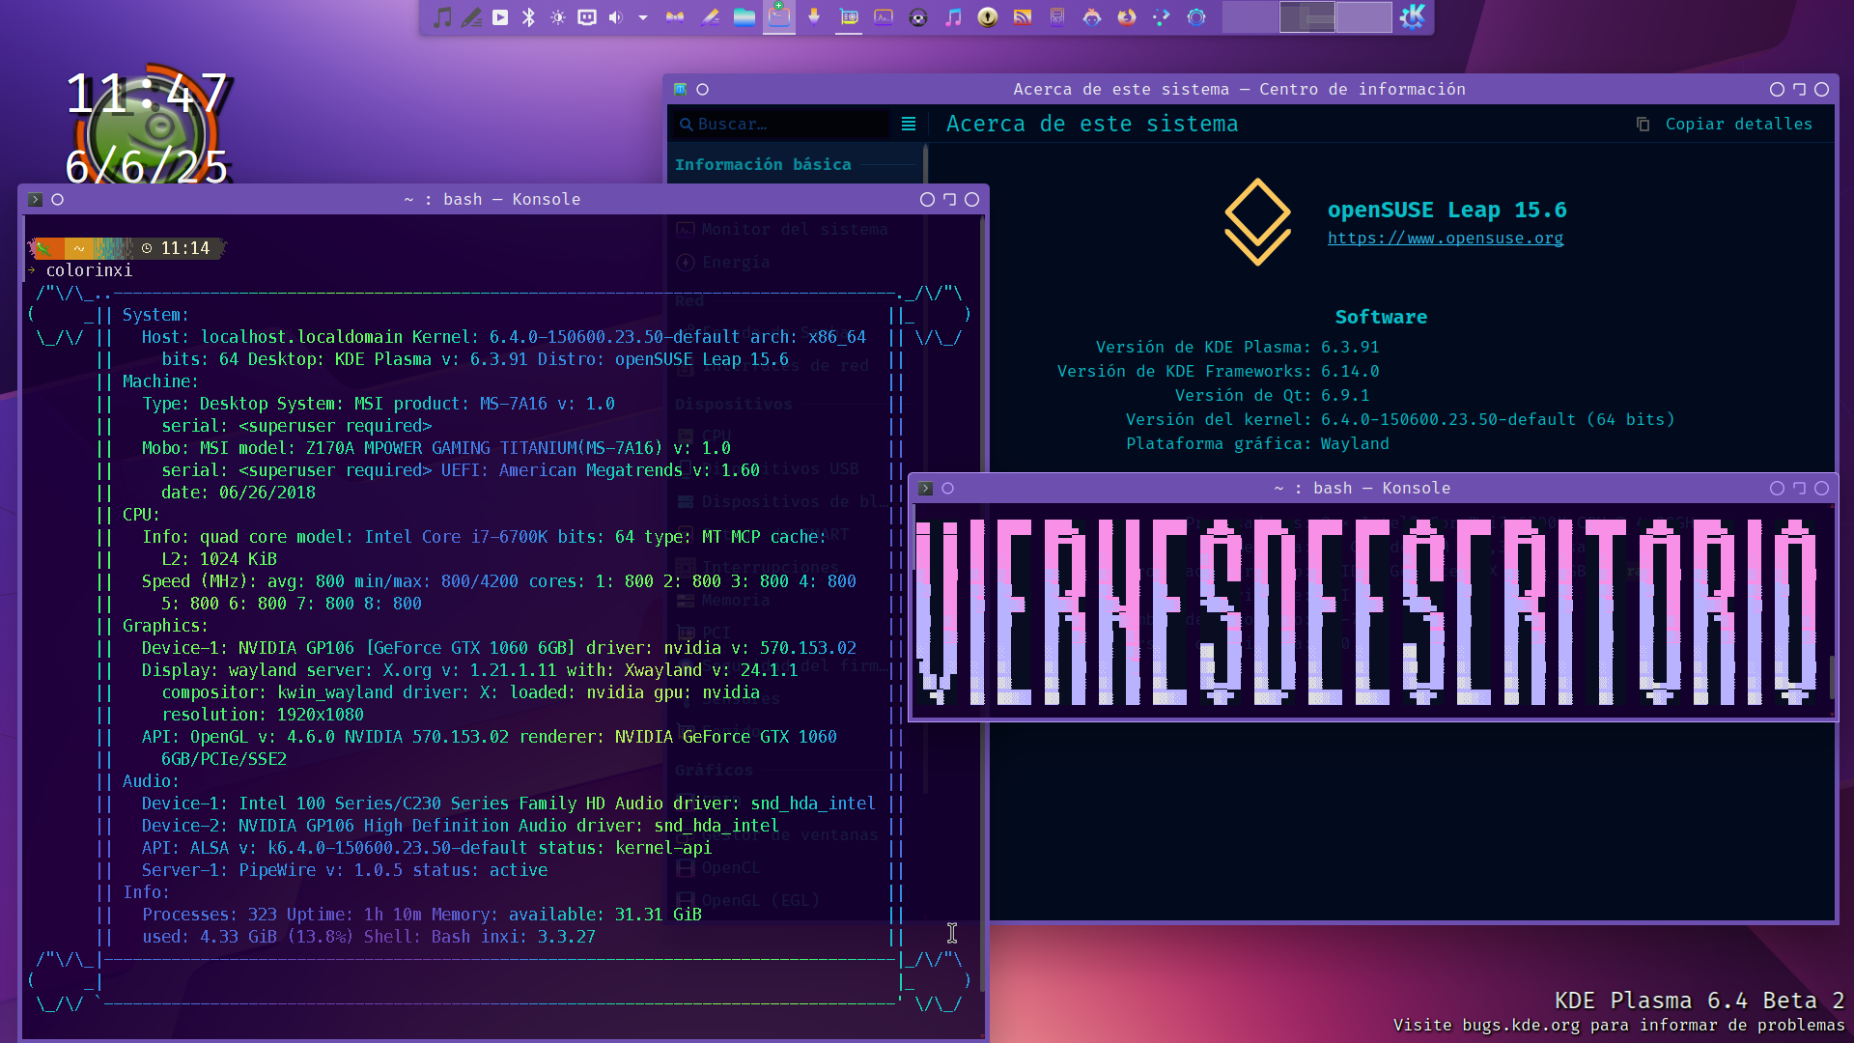Open the KeePass keyhole launcher

(988, 17)
